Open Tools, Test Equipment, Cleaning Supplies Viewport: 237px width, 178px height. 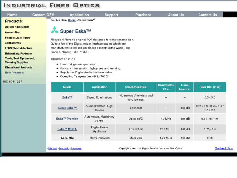(x=20, y=60)
